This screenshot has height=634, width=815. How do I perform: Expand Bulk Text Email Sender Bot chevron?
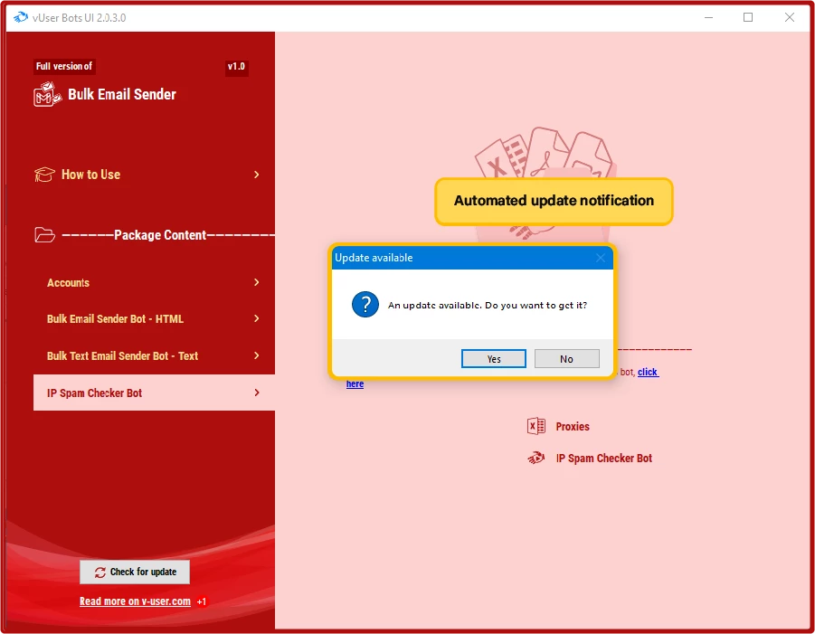256,355
